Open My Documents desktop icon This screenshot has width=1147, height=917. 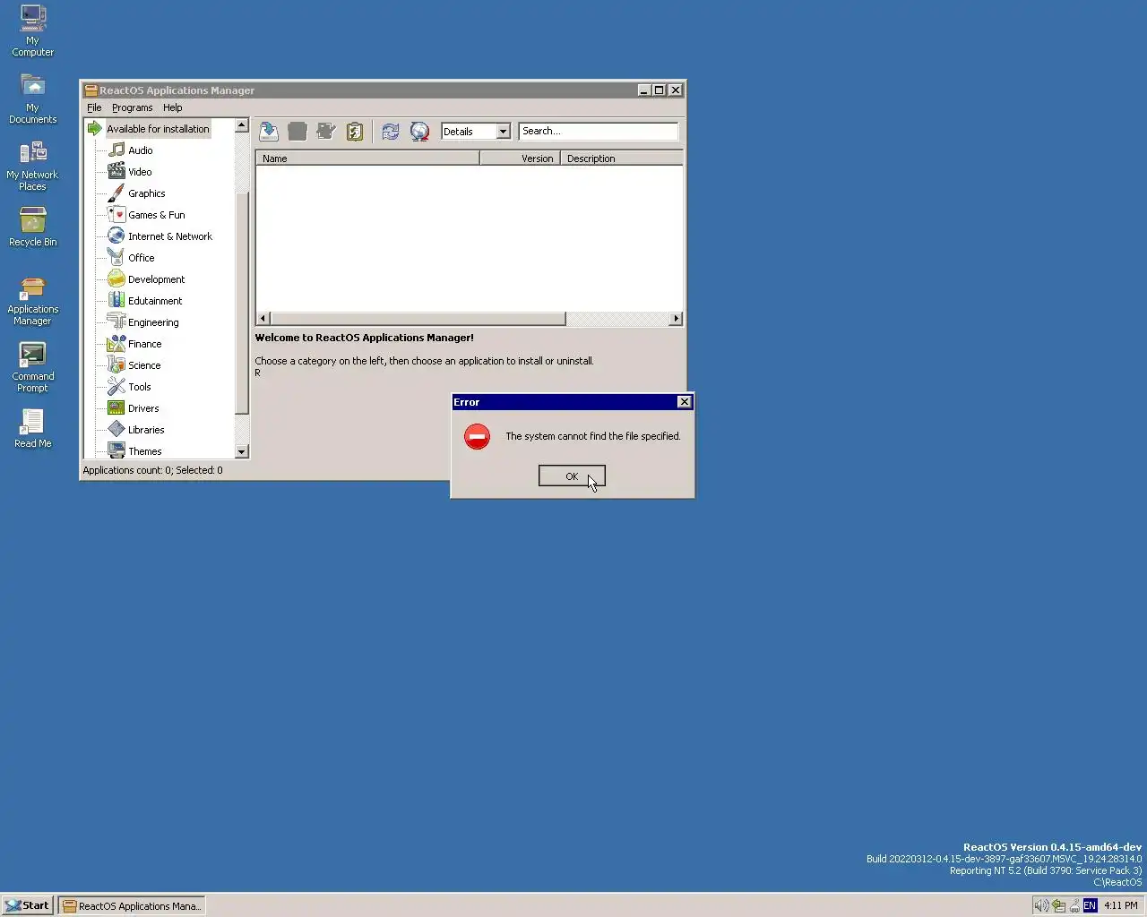(x=33, y=98)
